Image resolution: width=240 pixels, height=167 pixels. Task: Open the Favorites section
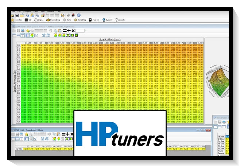click(x=16, y=20)
